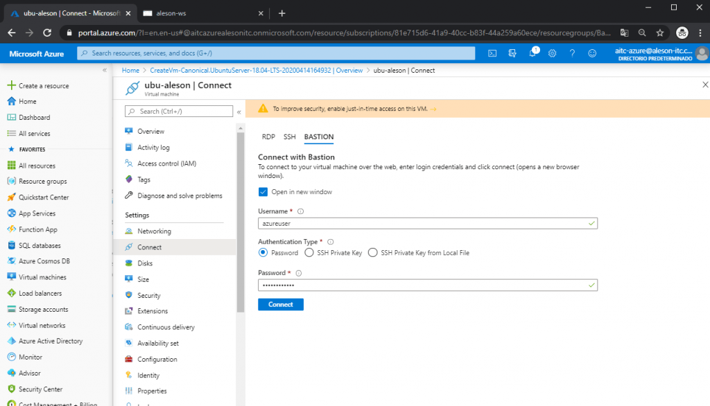Open the Tags menu item
The height and width of the screenshot is (406, 710).
click(144, 179)
